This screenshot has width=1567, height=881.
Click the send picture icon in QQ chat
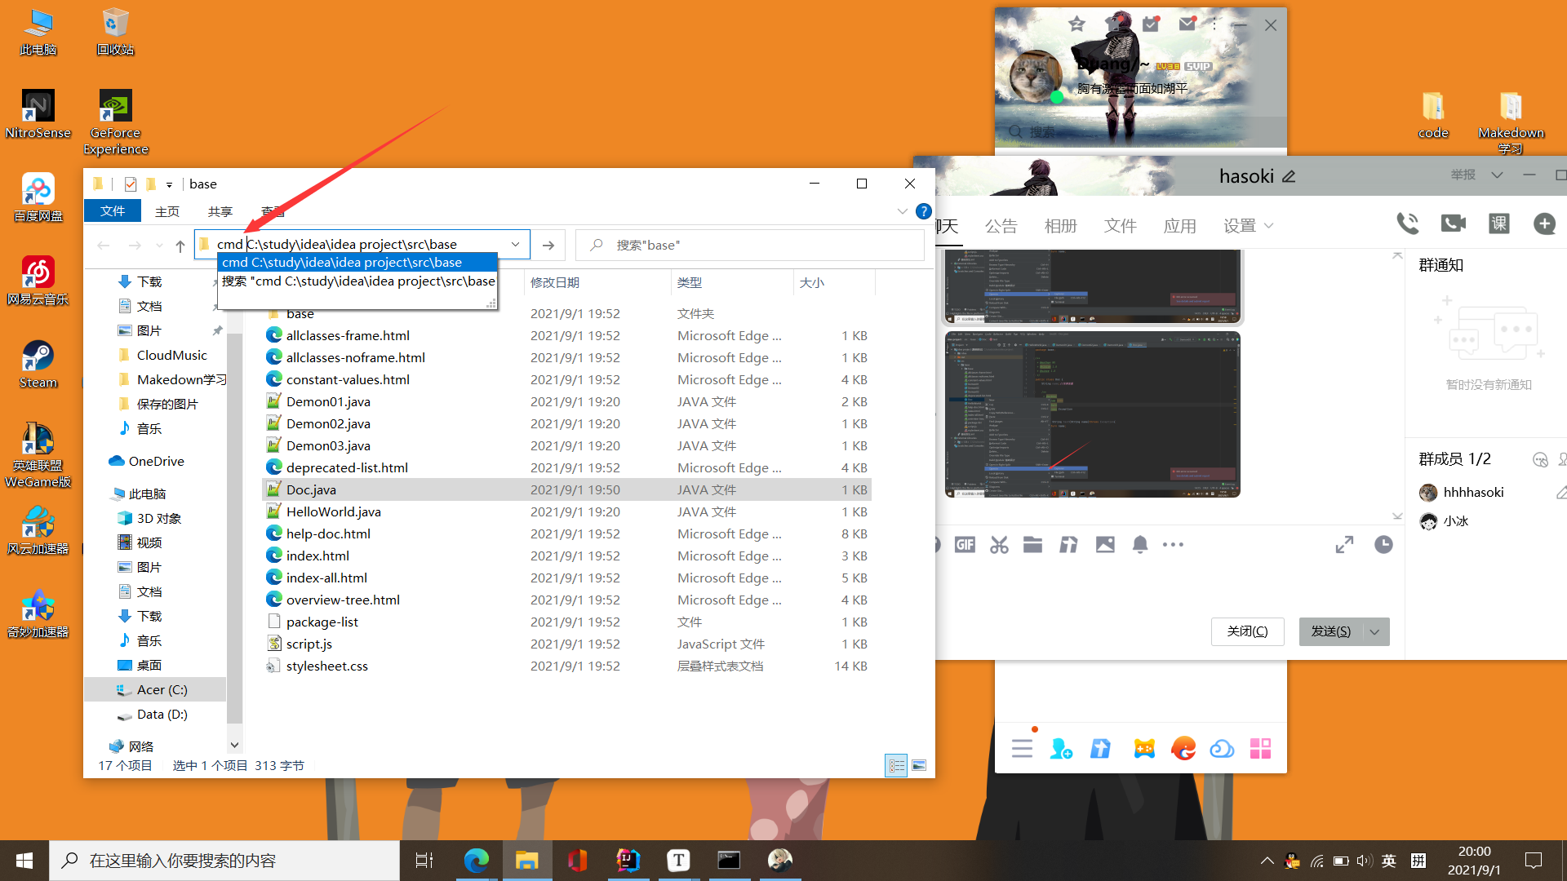[x=1105, y=545]
